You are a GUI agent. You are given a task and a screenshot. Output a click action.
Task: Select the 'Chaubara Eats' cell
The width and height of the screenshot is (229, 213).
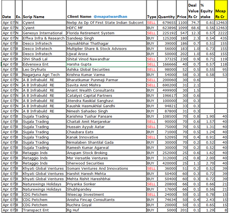(106, 132)
